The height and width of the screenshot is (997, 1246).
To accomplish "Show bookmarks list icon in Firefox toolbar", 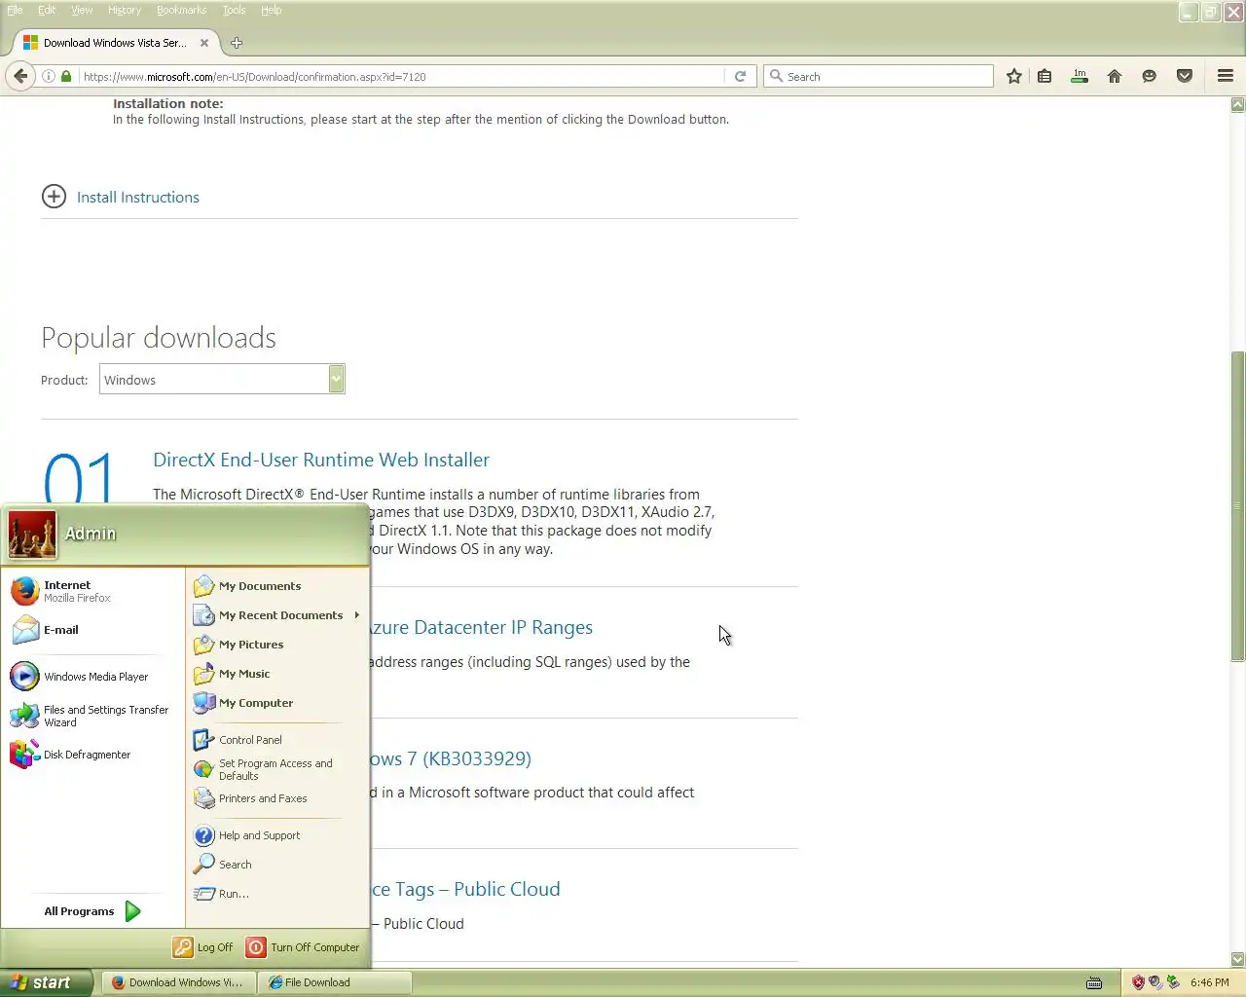I will pyautogui.click(x=1044, y=76).
